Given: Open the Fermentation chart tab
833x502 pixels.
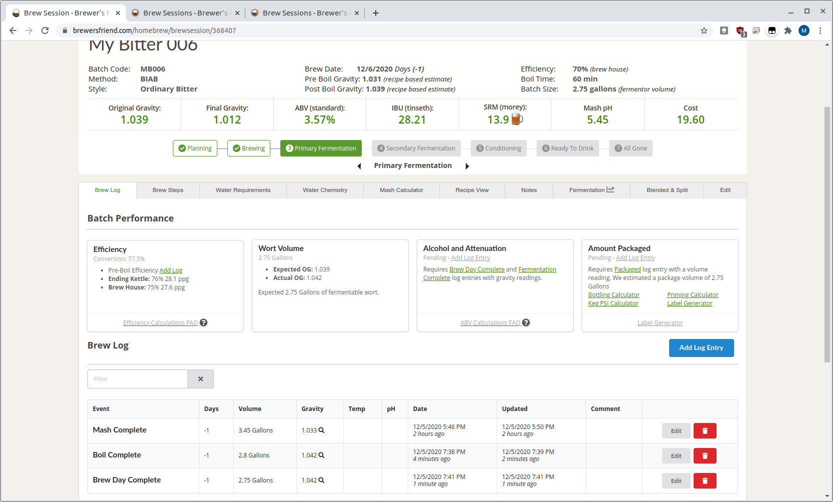Looking at the screenshot, I should tap(591, 190).
